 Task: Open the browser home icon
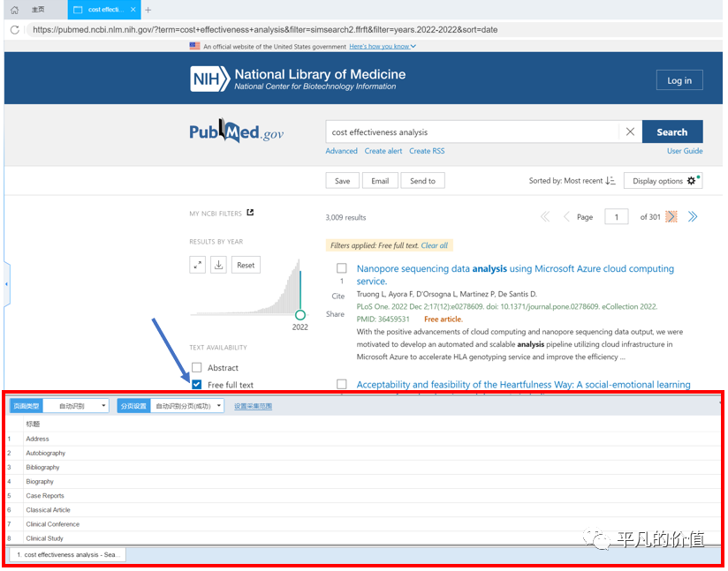(14, 10)
